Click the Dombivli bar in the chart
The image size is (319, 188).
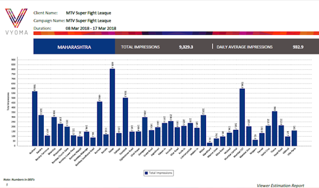[126, 122]
